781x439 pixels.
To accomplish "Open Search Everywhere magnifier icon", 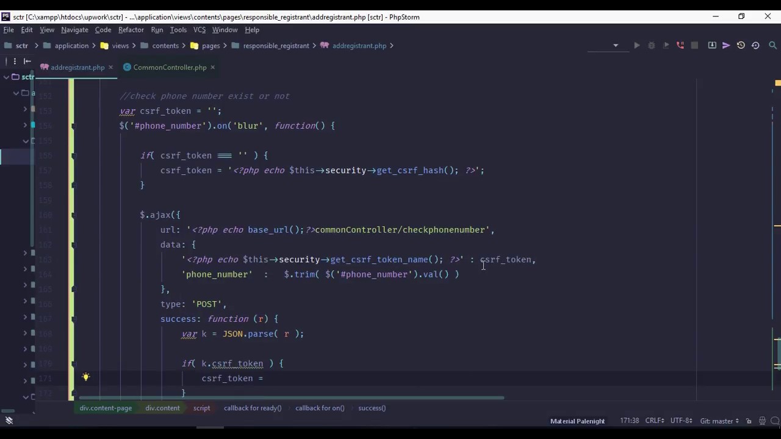I will [772, 46].
